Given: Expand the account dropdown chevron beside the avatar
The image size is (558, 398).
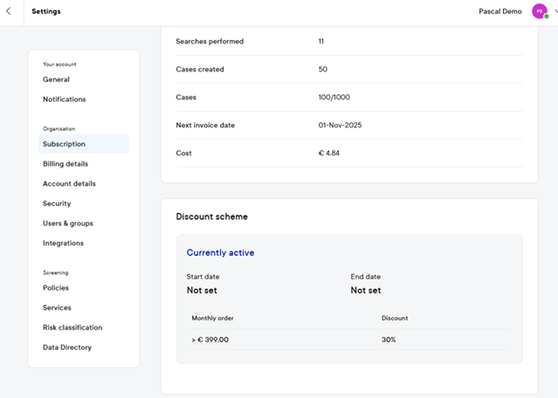Looking at the screenshot, I should point(555,12).
